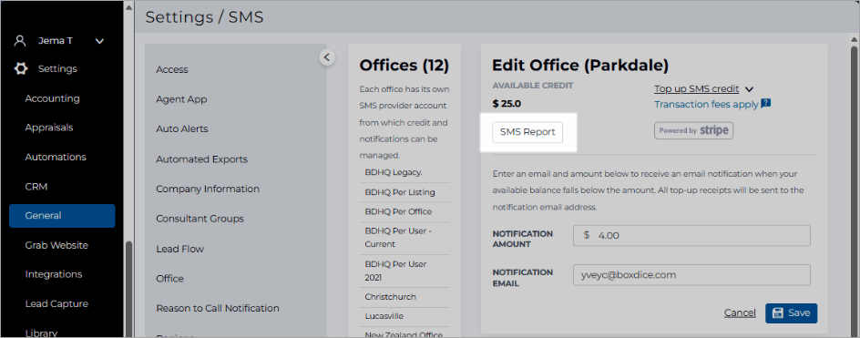Open the Agent App settings page
The height and width of the screenshot is (338, 860).
[181, 99]
